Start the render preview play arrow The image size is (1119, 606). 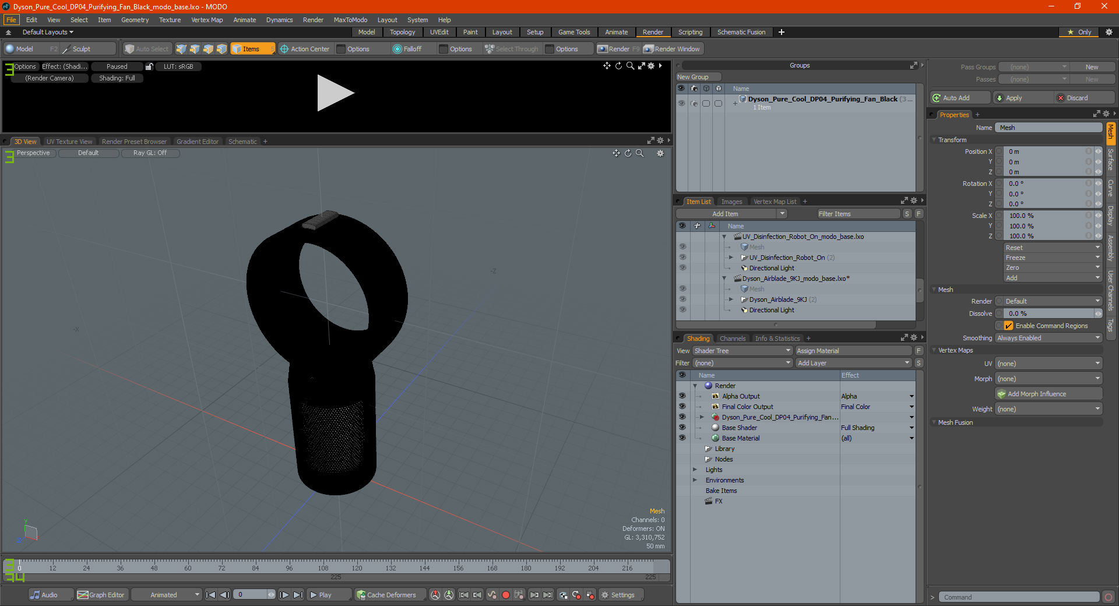point(335,93)
